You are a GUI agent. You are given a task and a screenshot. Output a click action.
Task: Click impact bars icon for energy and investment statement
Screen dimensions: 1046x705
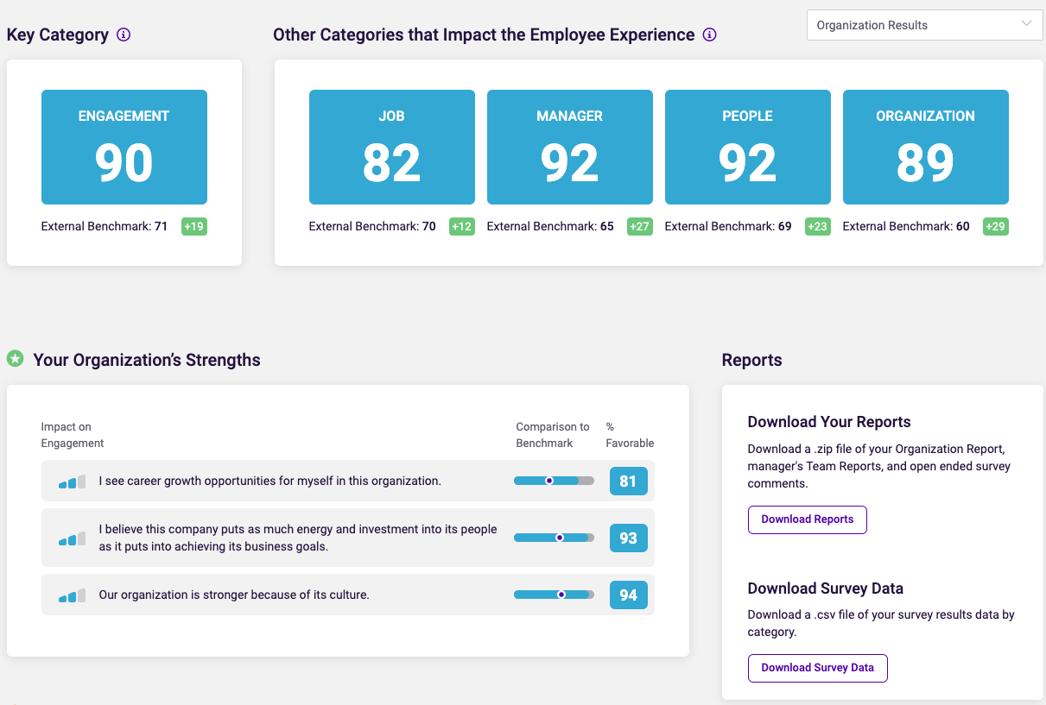73,538
